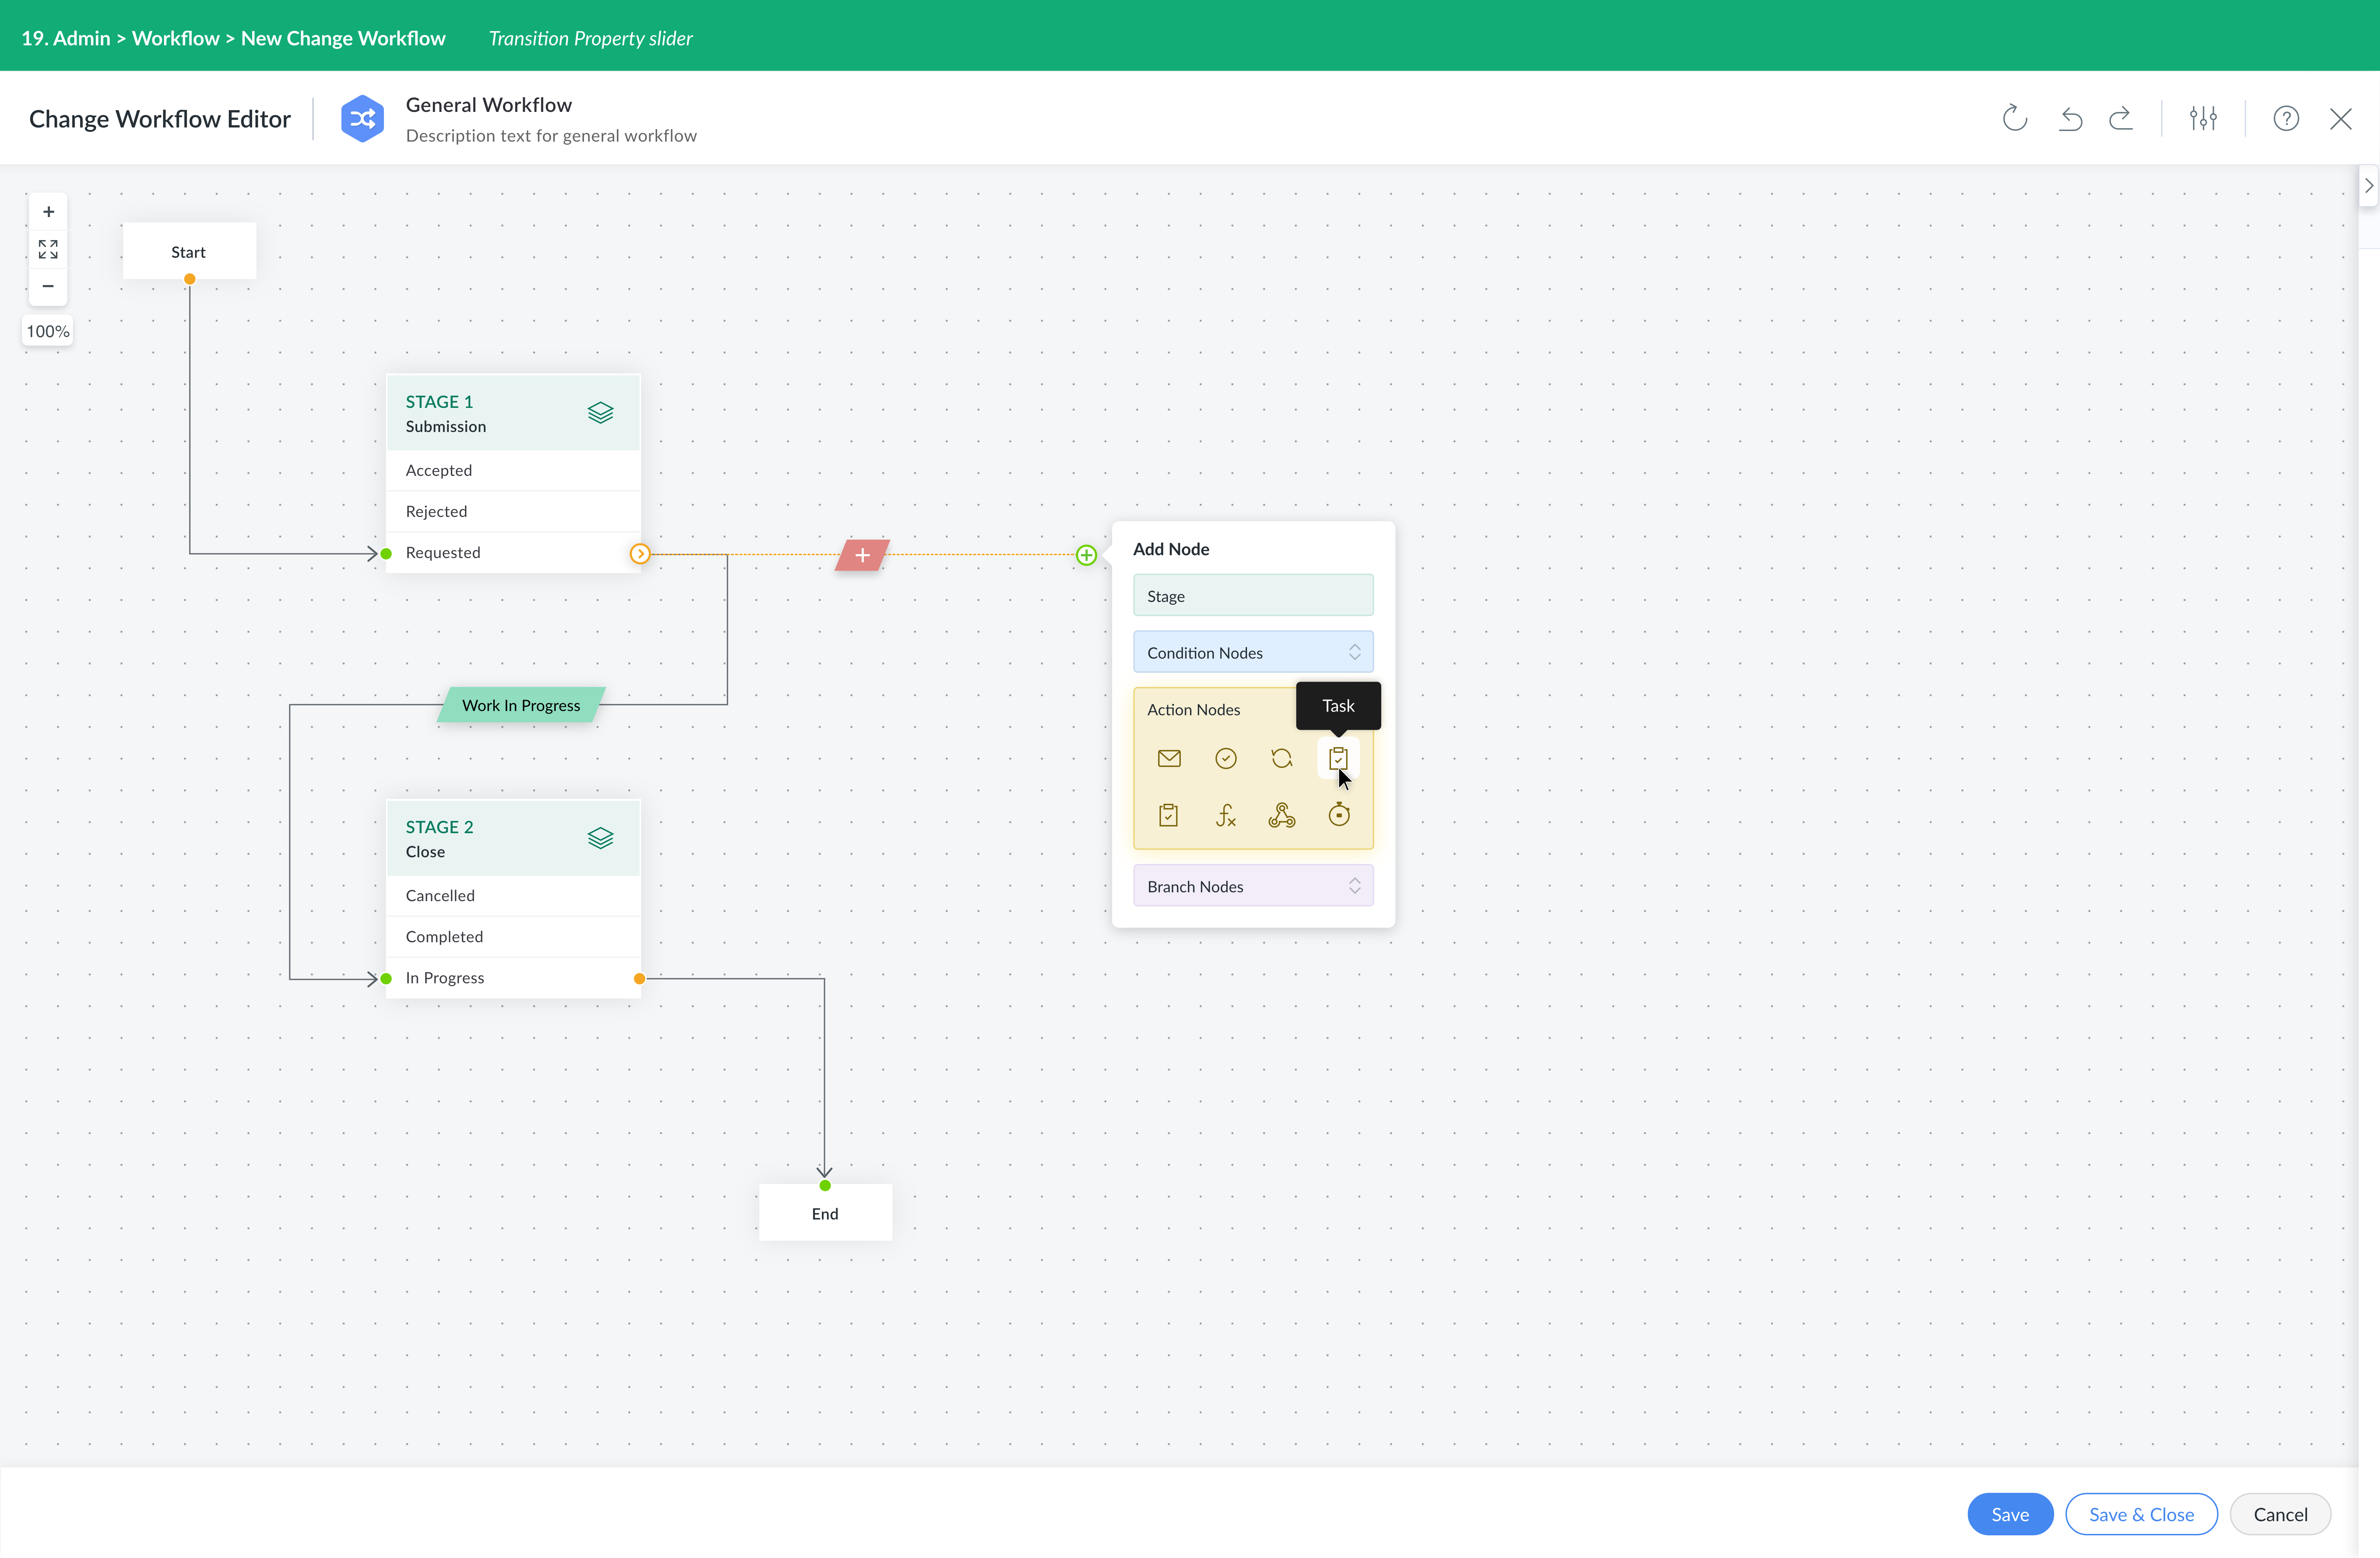Viewport: 2380px width, 1558px height.
Task: Click the Stage 1 layers icon
Action: click(600, 413)
